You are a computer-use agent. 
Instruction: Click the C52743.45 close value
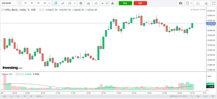pyautogui.click(x=91, y=10)
